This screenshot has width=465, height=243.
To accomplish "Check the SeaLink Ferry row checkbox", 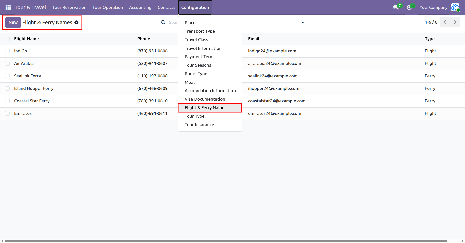I will pos(7,76).
